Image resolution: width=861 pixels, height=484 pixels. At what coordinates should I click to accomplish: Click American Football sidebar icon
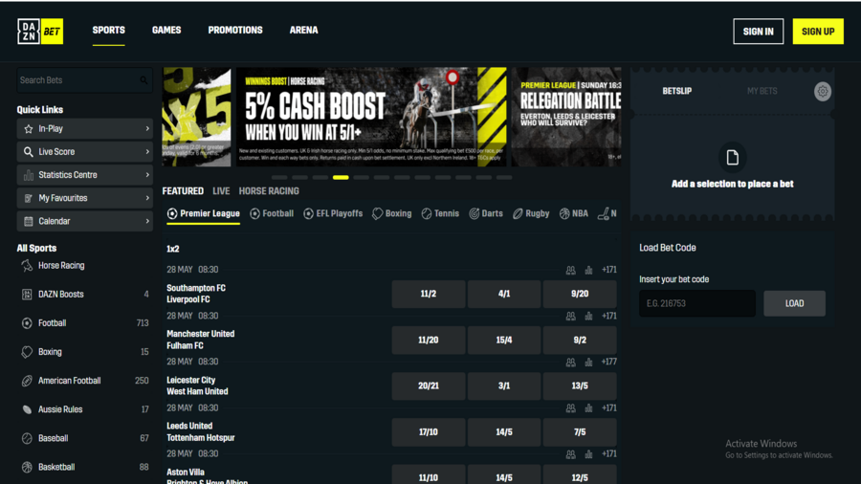[x=27, y=381]
